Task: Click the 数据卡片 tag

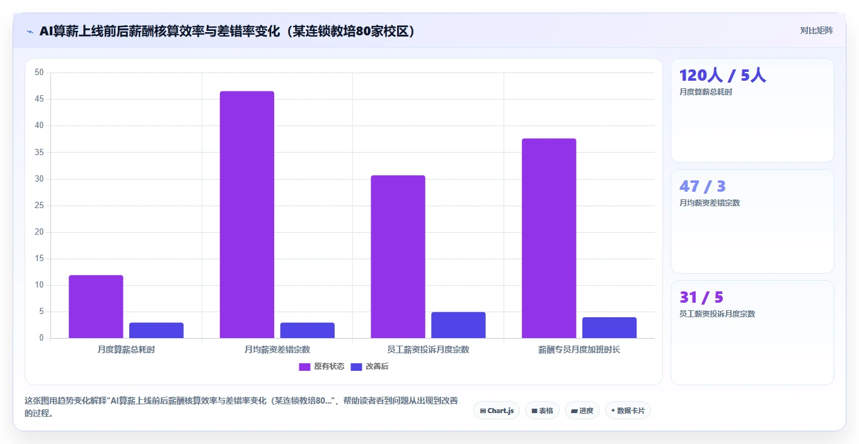Action: [628, 411]
